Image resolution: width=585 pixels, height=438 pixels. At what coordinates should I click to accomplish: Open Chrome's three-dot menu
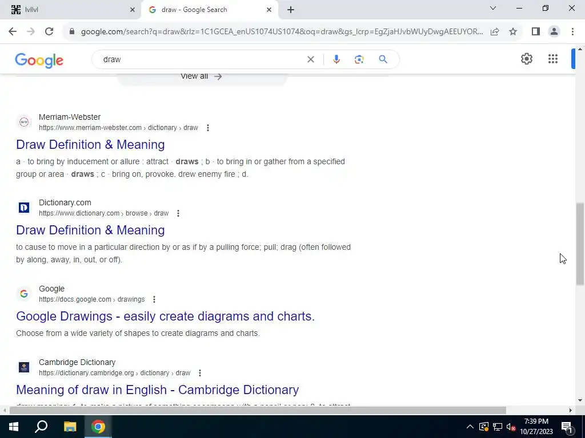(572, 31)
